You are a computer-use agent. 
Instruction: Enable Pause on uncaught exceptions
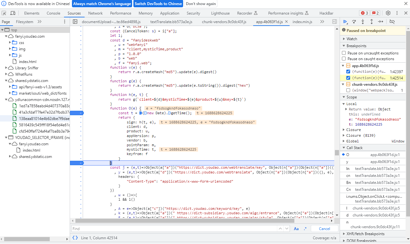344,53
